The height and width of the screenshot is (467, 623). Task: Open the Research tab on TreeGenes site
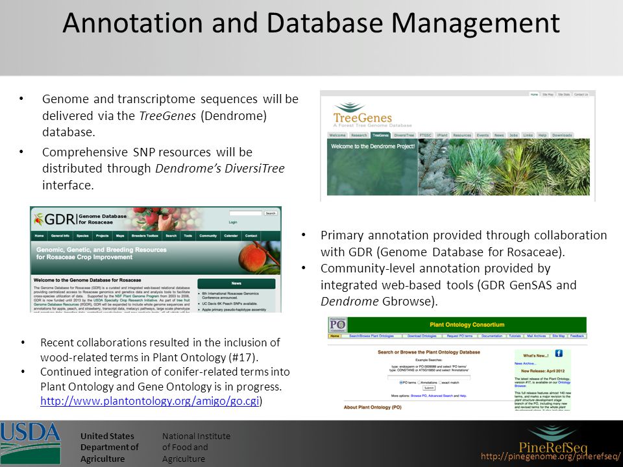(359, 136)
